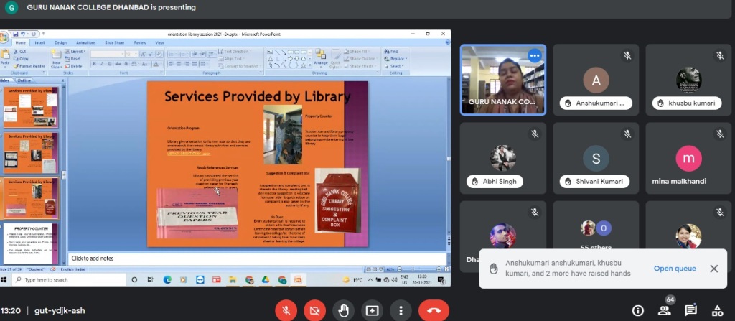Open the font size combo box
Image resolution: width=735 pixels, height=321 pixels.
[x=131, y=54]
